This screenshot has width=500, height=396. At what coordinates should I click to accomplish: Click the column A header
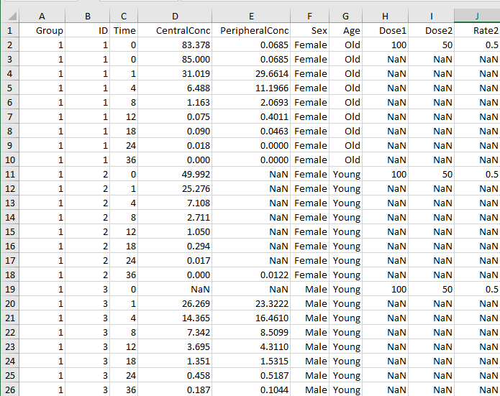[x=42, y=17]
